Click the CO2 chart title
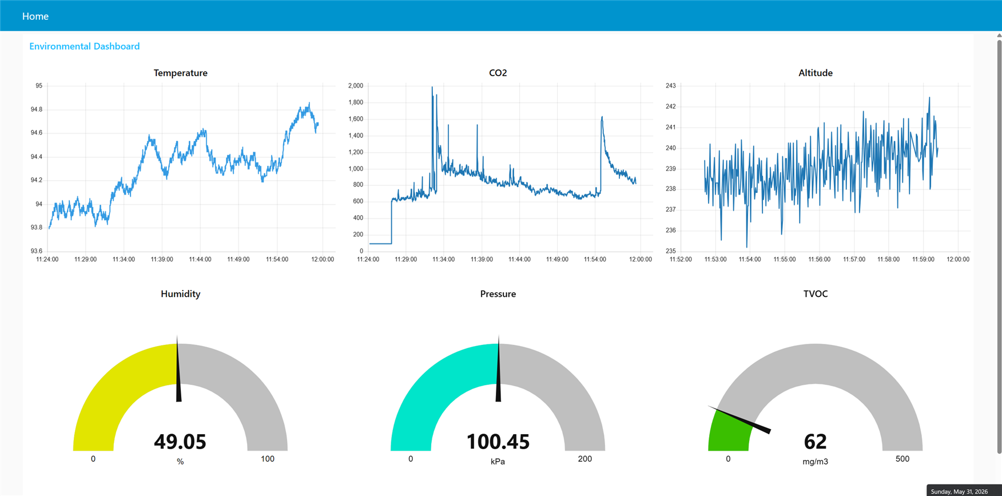 pyautogui.click(x=498, y=73)
